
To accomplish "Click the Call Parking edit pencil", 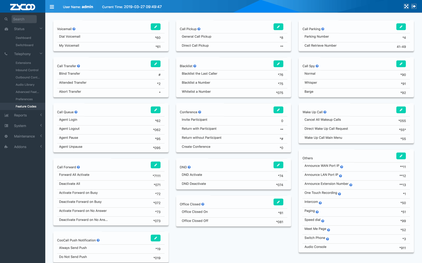I will (401, 27).
